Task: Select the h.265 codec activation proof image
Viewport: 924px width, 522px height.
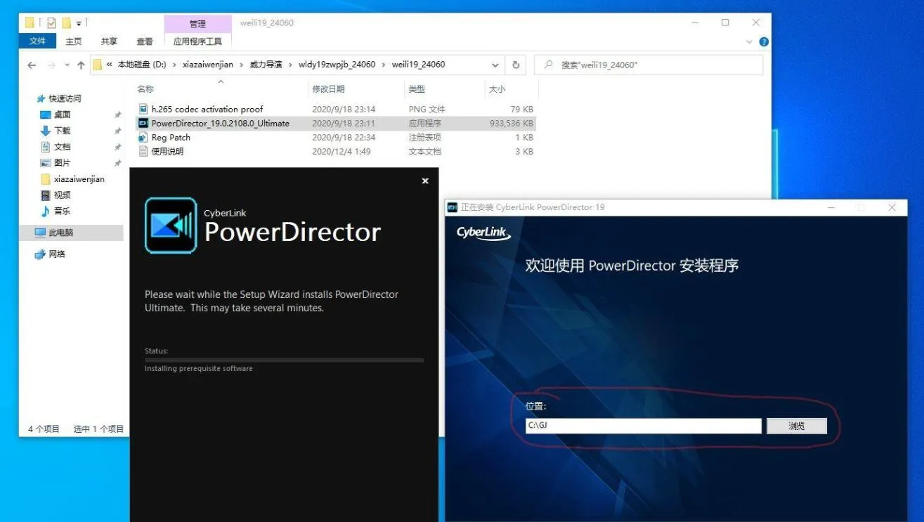Action: tap(207, 110)
